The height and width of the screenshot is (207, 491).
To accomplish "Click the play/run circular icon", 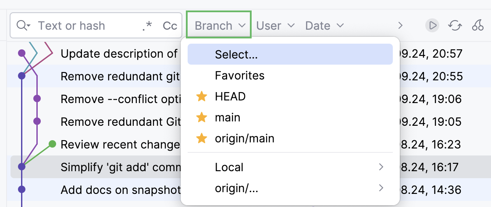I will [x=432, y=26].
